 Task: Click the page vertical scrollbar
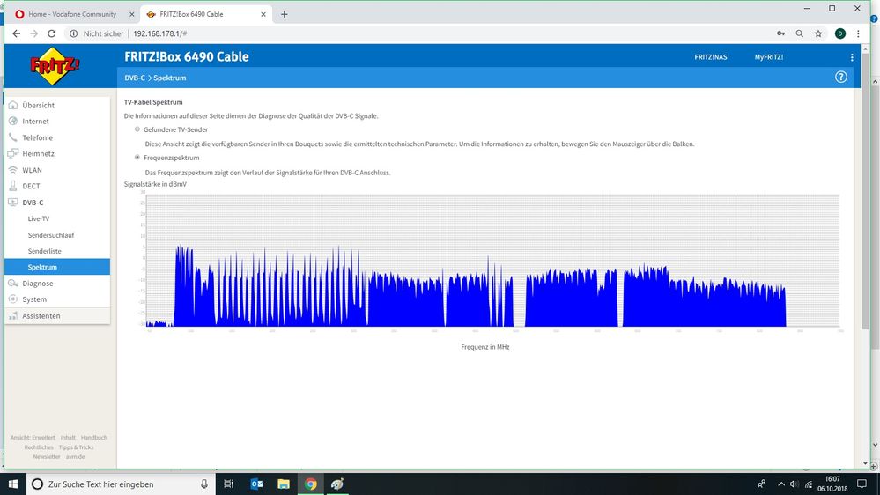pos(865,191)
